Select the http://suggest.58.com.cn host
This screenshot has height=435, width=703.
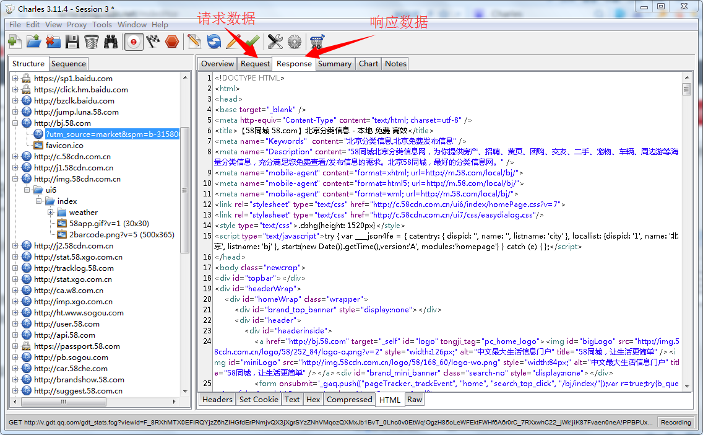click(78, 391)
